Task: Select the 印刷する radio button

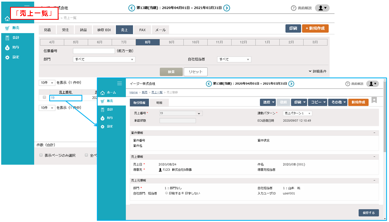Action: point(166,193)
